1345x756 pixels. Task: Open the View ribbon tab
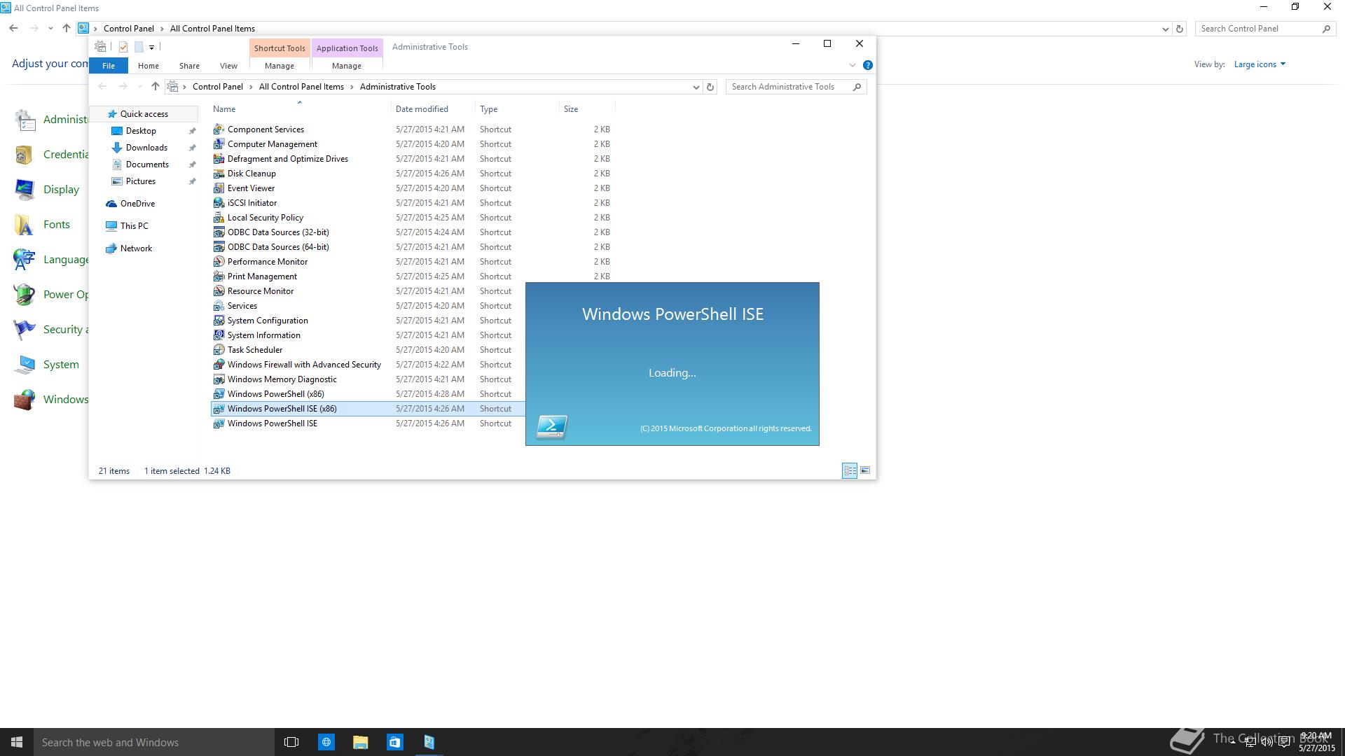coord(228,66)
